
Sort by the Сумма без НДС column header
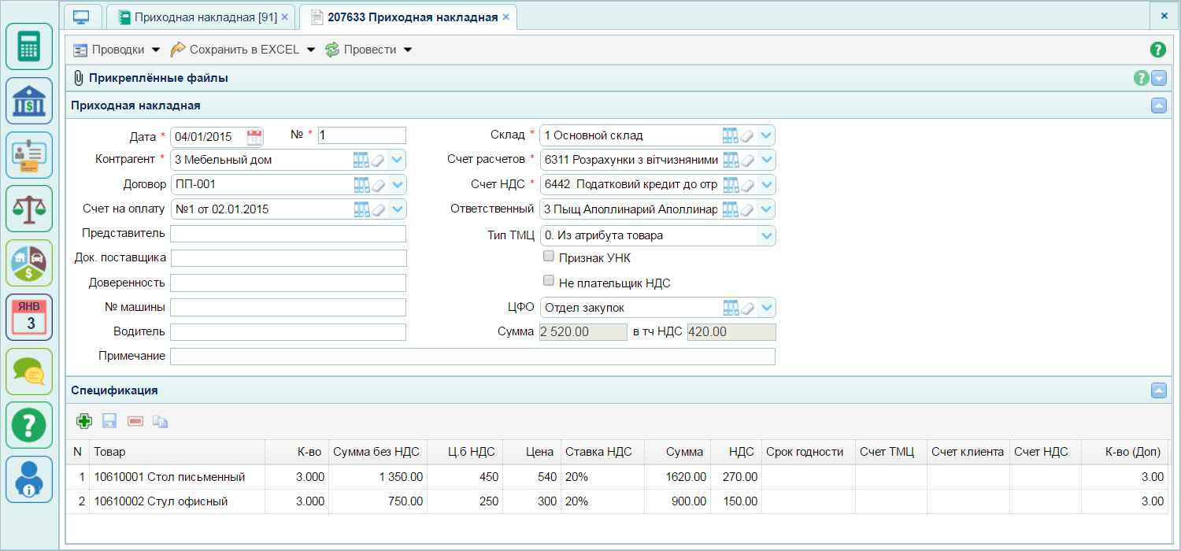[x=378, y=452]
